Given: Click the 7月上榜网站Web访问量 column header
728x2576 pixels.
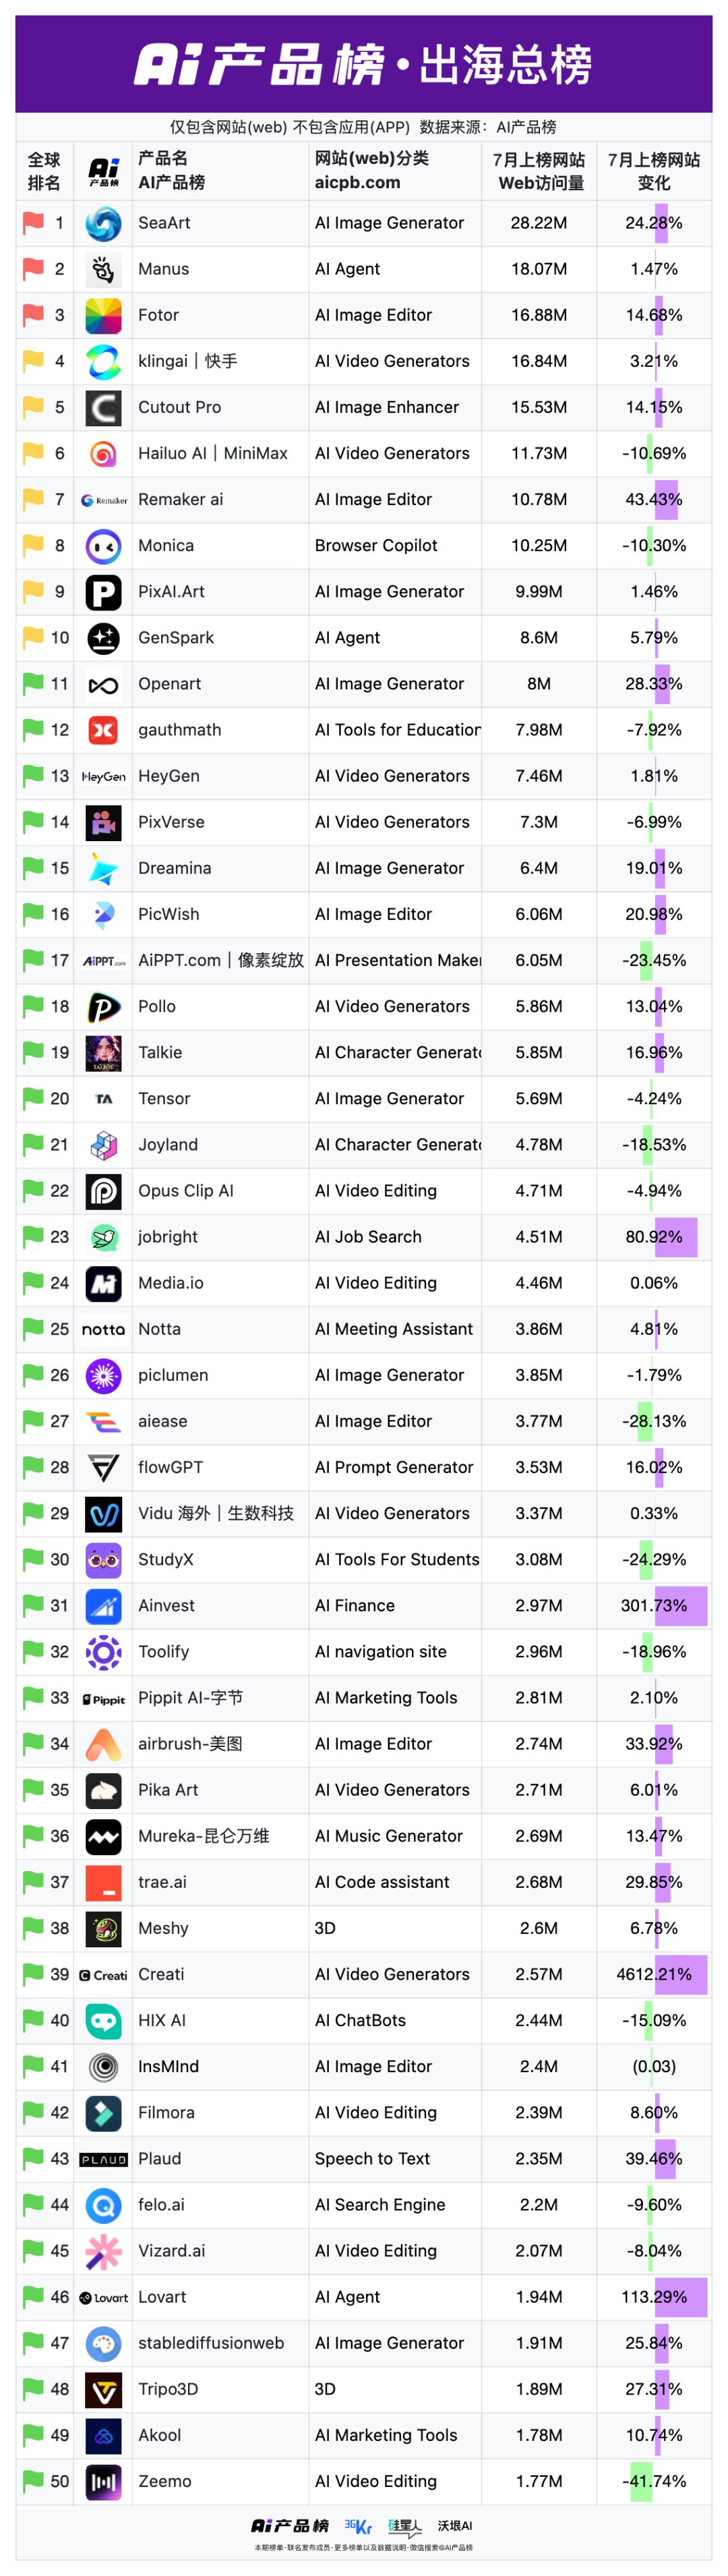Looking at the screenshot, I should (x=539, y=171).
